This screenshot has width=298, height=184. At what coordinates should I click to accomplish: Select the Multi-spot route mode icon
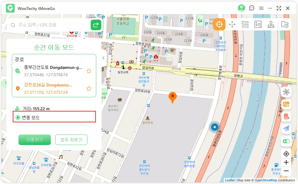[258, 25]
